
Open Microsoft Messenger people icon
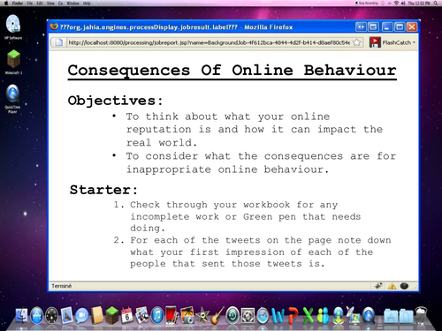[x=324, y=316]
